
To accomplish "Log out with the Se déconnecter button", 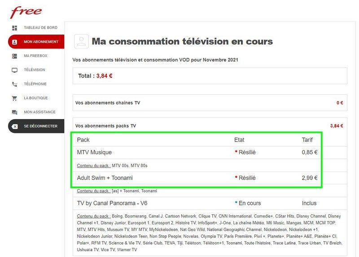I will 36,126.
